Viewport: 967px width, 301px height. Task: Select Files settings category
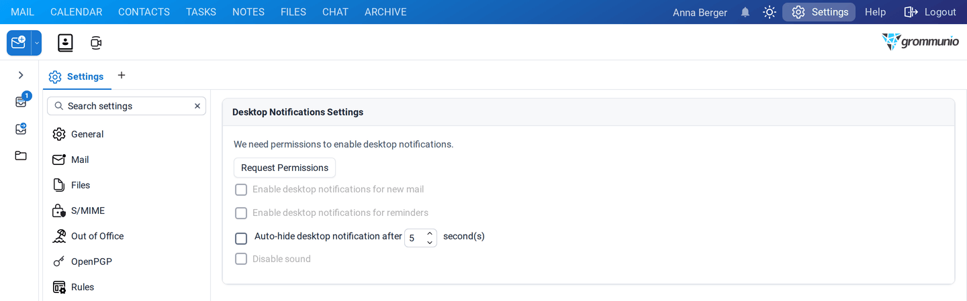pos(126,185)
